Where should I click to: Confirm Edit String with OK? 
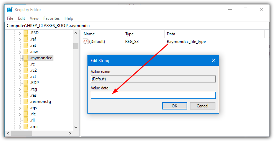174,106
